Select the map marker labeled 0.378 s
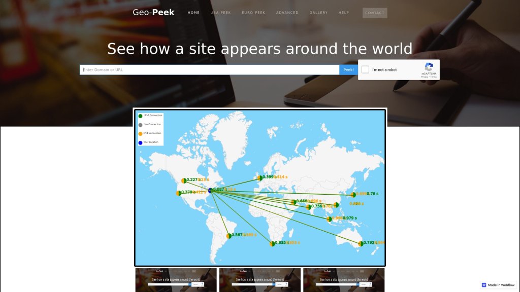Screen dimensions: 520x292 (x=178, y=193)
